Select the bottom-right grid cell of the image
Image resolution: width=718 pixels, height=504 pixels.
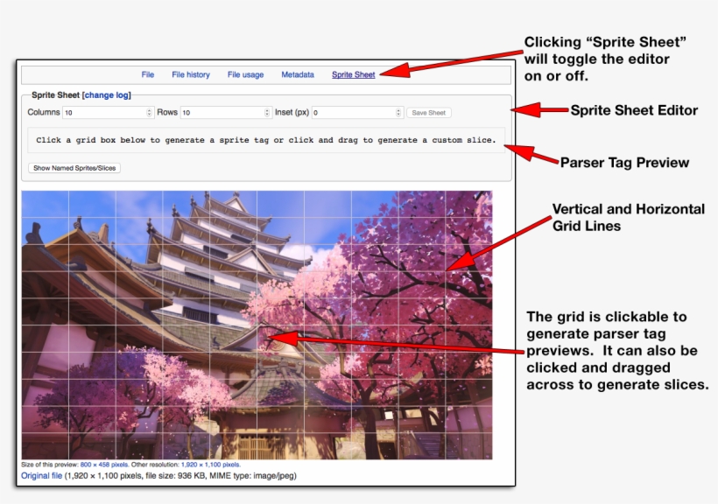click(468, 445)
